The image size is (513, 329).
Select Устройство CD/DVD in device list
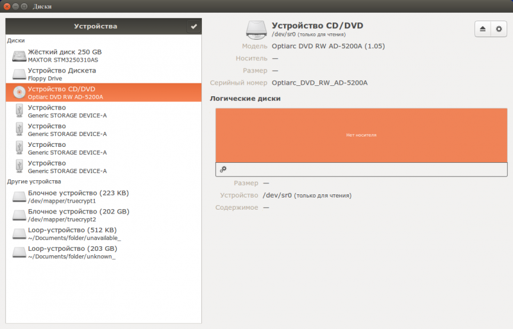tap(103, 92)
